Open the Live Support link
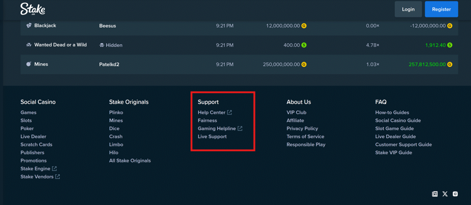 point(213,137)
